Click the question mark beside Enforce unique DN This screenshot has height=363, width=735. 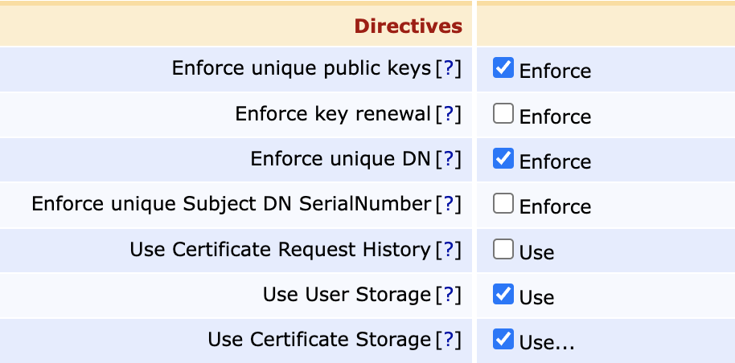pyautogui.click(x=449, y=159)
